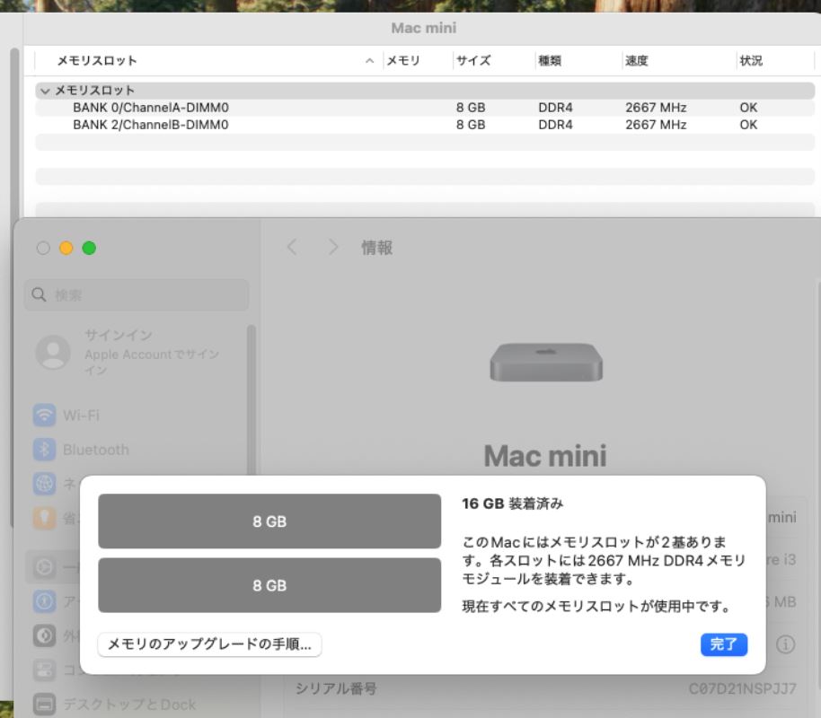The image size is (821, 718).
Task: Click the search magnifier icon
Action: coord(39,294)
